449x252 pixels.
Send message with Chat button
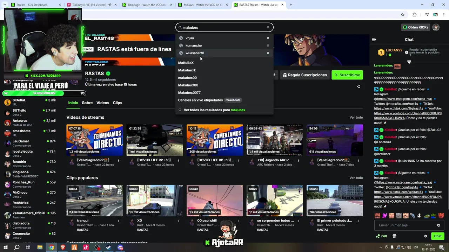click(438, 236)
